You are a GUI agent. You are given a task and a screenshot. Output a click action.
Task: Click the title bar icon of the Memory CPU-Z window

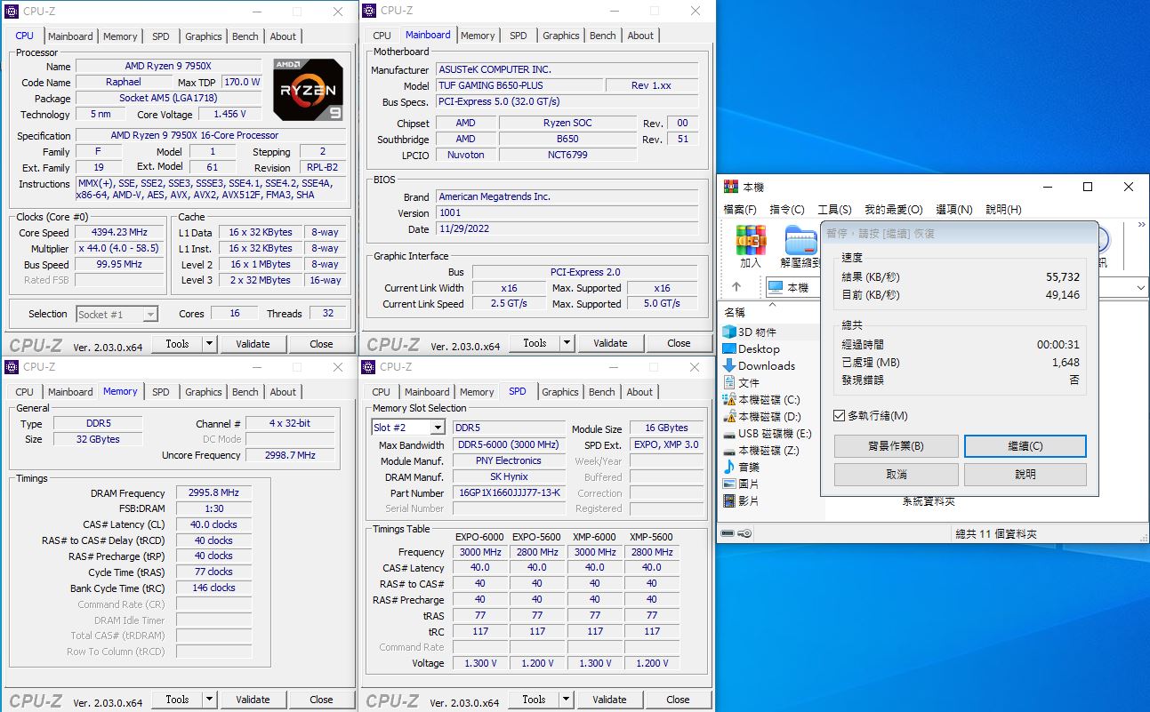pyautogui.click(x=12, y=366)
